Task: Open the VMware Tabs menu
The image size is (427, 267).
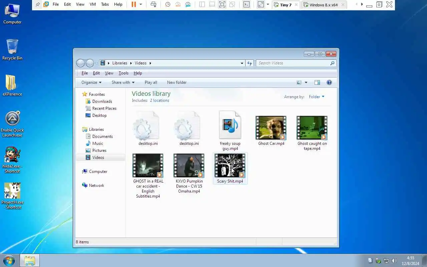Action: 105,4
